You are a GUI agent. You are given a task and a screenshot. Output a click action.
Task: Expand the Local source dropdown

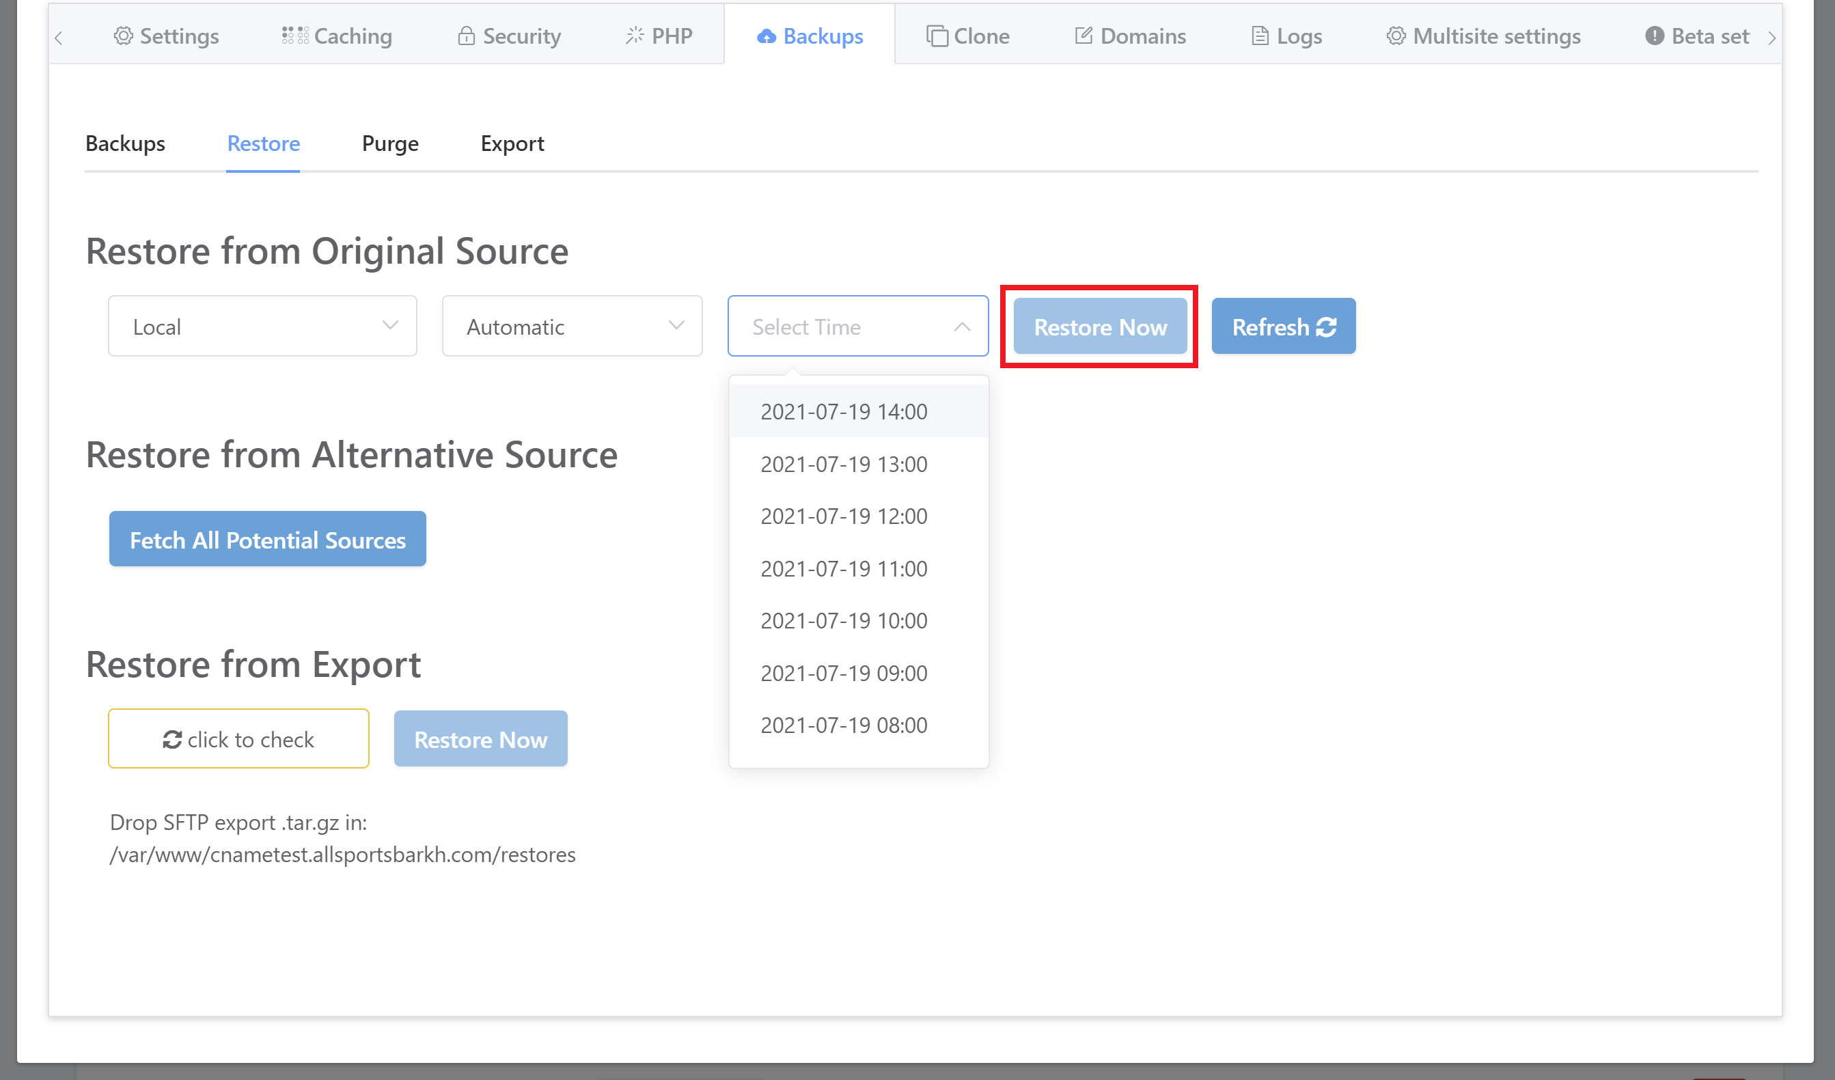[x=262, y=326]
